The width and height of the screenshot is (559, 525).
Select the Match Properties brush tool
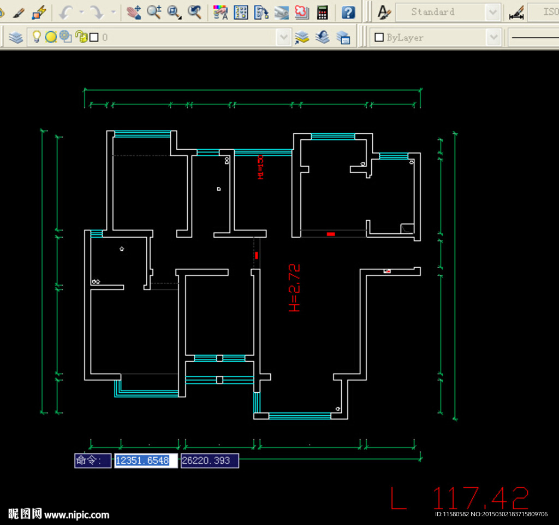tap(19, 13)
